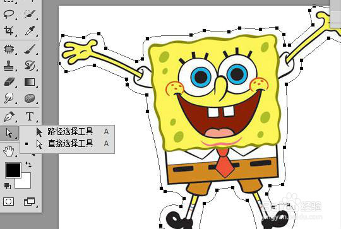Select the Brush tool
This screenshot has width=341, height=229.
30,49
